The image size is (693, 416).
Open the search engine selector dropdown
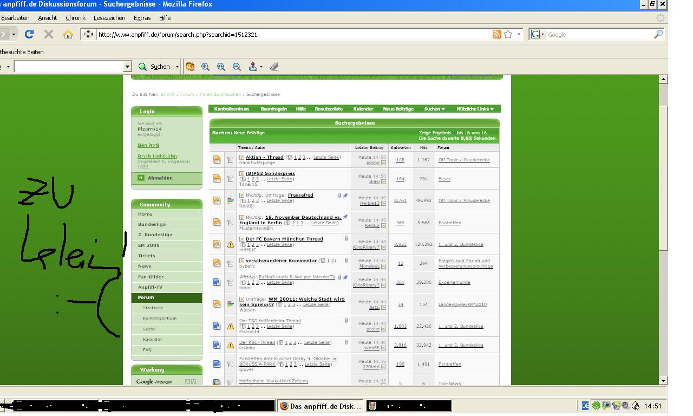[538, 34]
